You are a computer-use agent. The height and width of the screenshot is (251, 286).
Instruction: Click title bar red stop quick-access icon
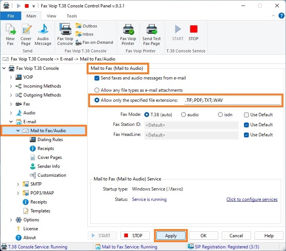pyautogui.click(x=27, y=6)
